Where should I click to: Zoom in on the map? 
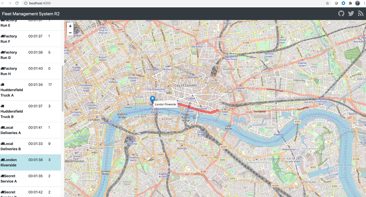coord(70,26)
